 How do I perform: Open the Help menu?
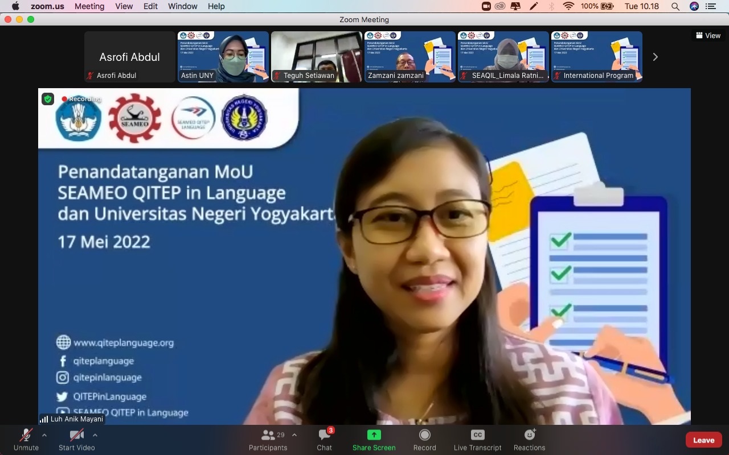coord(216,6)
